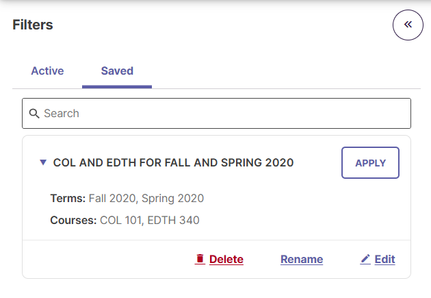Rename the saved filter

302,259
